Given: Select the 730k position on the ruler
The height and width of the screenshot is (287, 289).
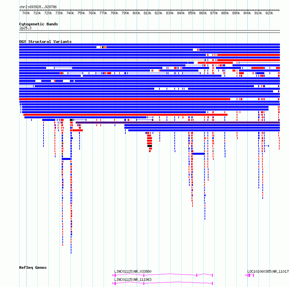Looking at the screenshot, I should (59, 13).
